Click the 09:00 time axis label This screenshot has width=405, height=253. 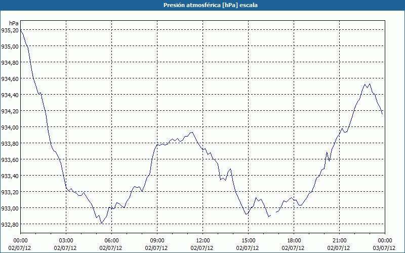pyautogui.click(x=157, y=240)
